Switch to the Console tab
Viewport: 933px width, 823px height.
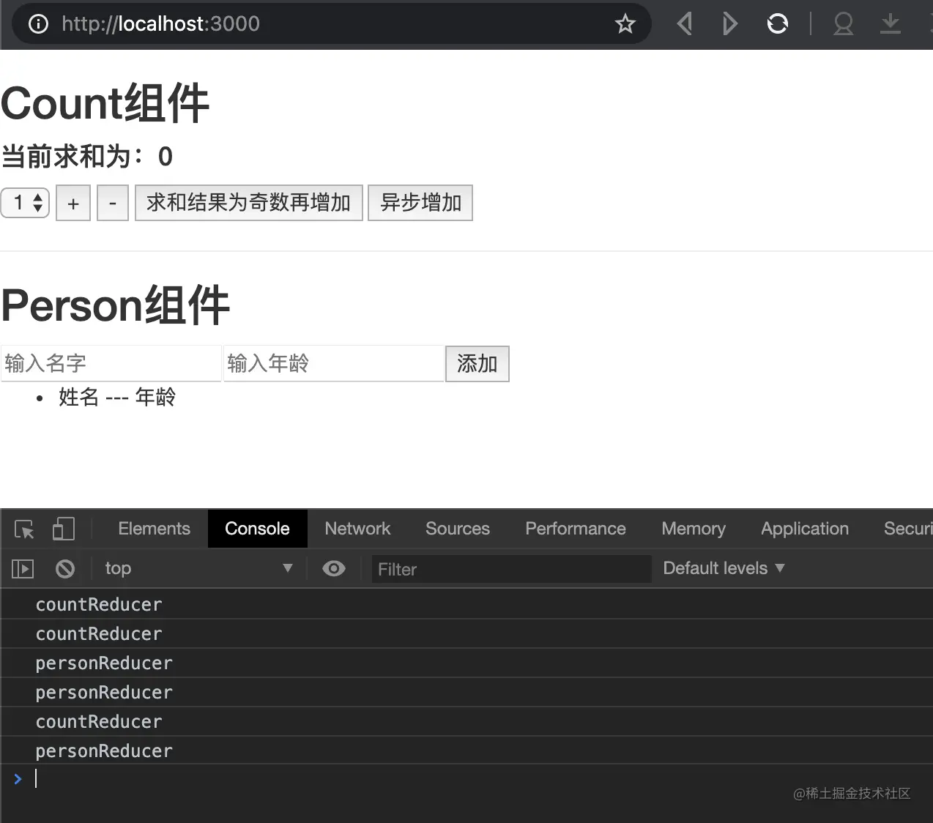point(257,529)
